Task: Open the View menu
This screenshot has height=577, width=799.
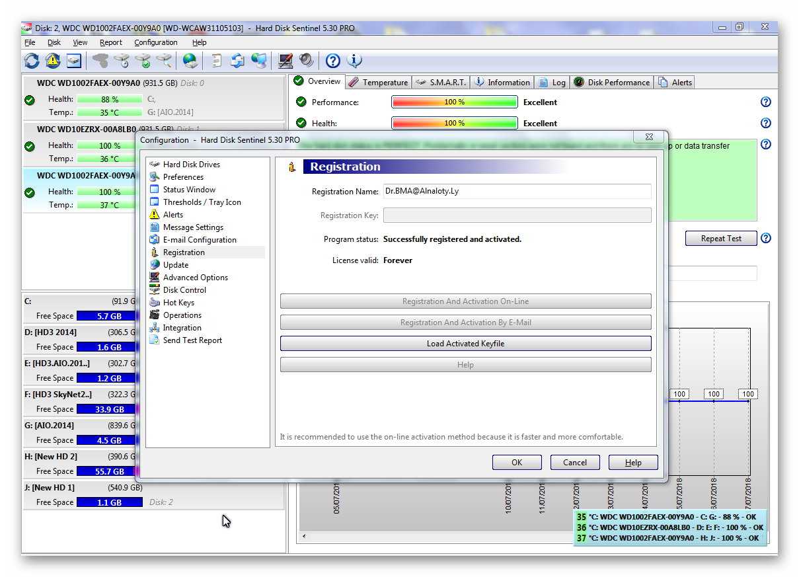Action: point(80,42)
